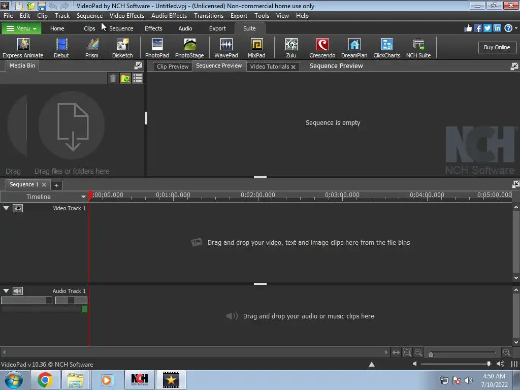Mute Audio Track 1 speaker icon
This screenshot has height=390, width=520.
[x=18, y=291]
